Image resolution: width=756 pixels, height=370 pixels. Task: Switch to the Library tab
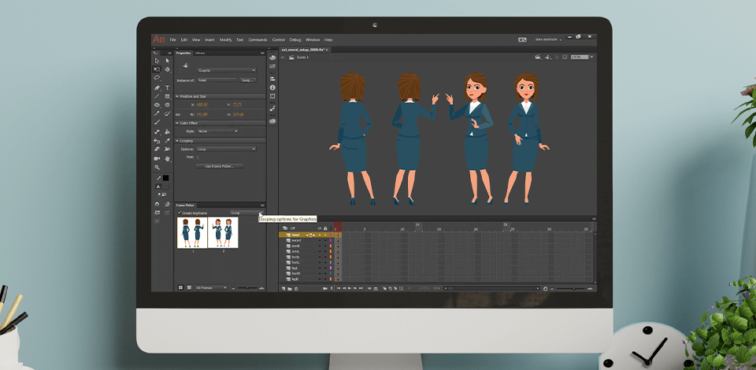(200, 53)
